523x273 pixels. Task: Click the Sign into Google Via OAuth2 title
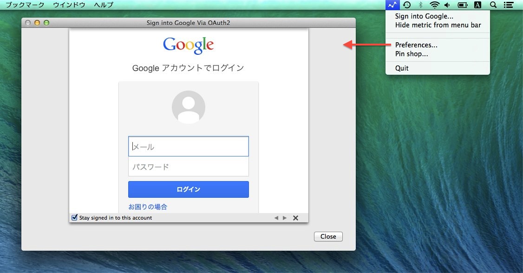[188, 23]
